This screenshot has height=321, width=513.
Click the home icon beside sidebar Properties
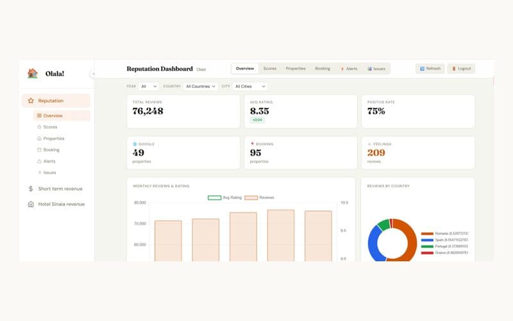point(39,139)
